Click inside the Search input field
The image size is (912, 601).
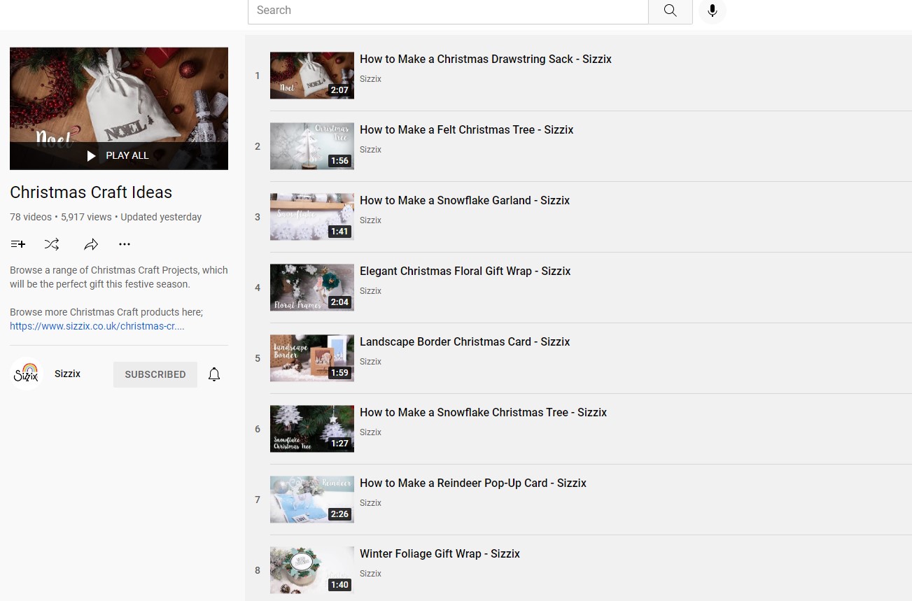pyautogui.click(x=448, y=10)
